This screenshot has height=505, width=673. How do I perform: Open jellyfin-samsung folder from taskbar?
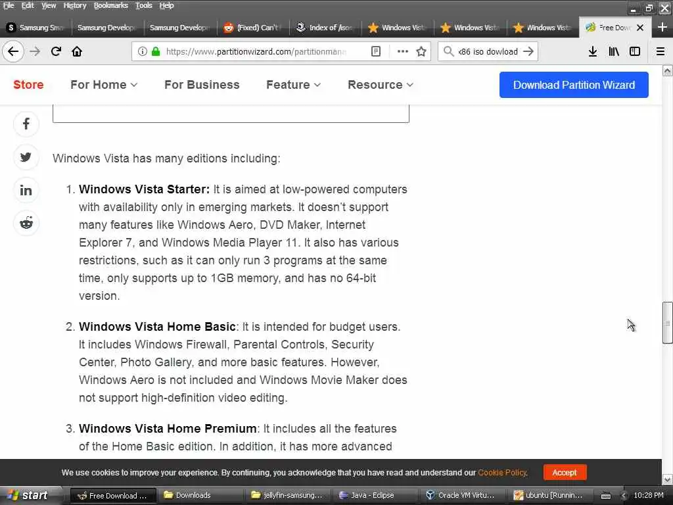tap(289, 496)
